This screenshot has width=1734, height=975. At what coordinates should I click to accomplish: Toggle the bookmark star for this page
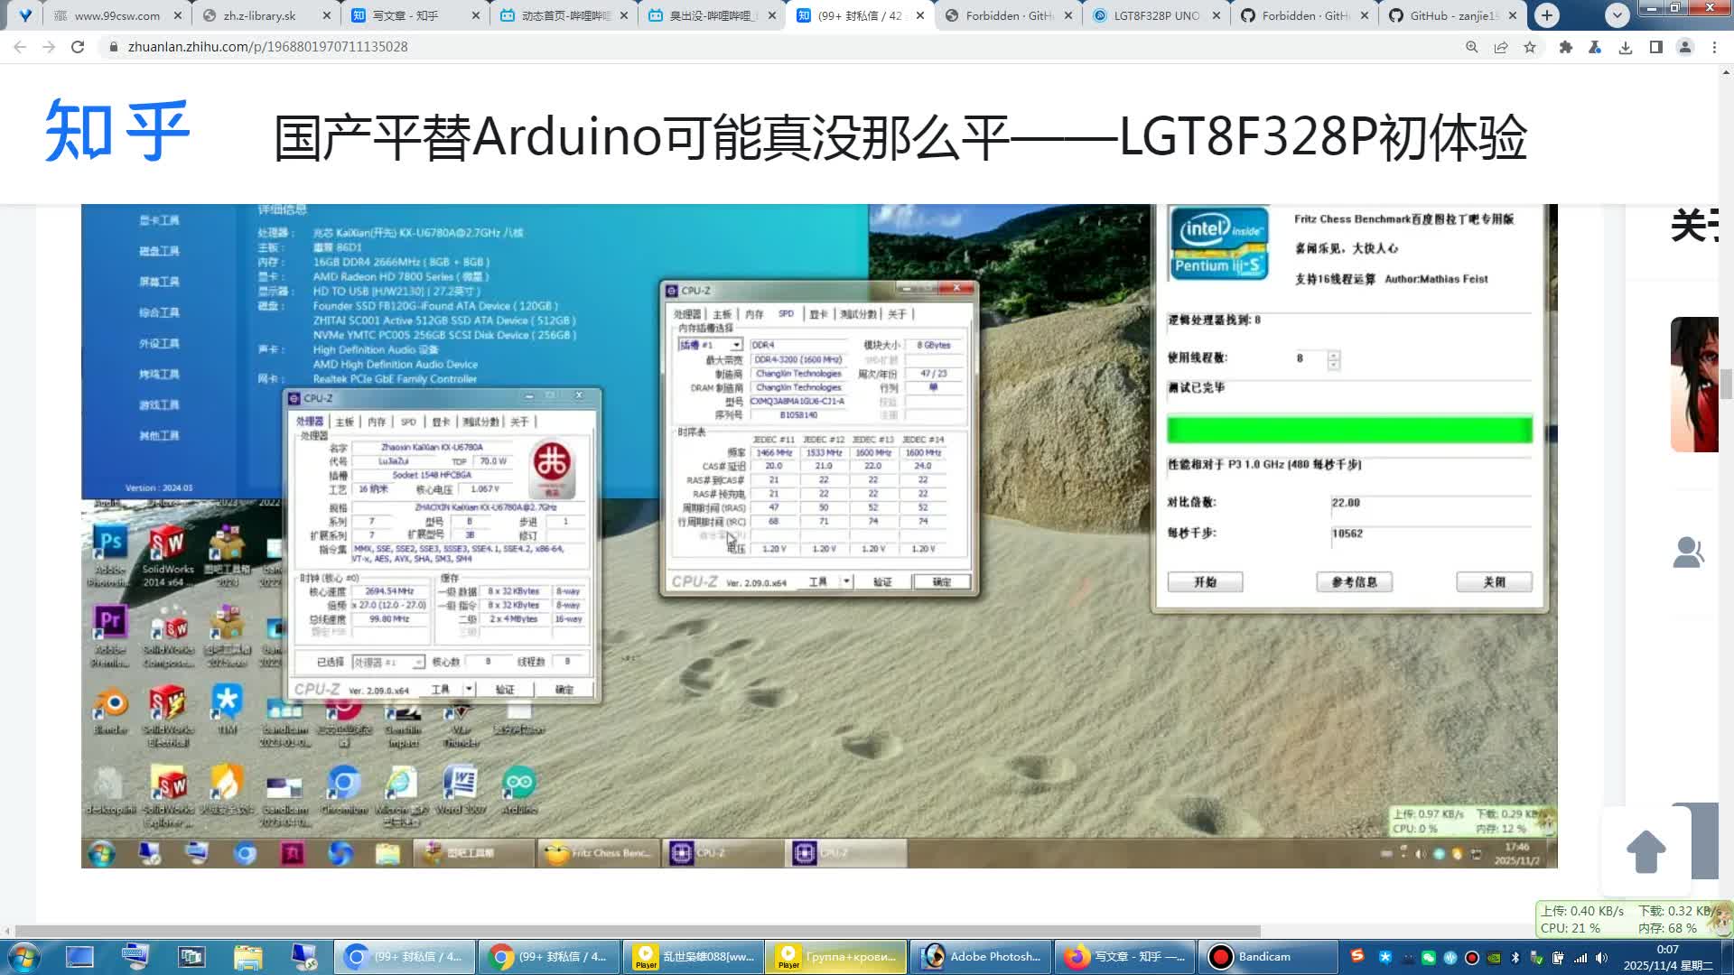coord(1530,47)
